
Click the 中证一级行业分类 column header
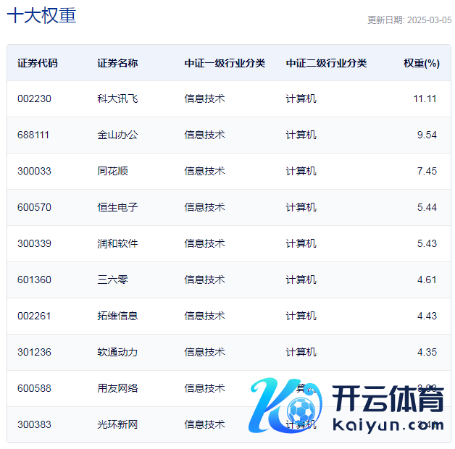point(225,63)
